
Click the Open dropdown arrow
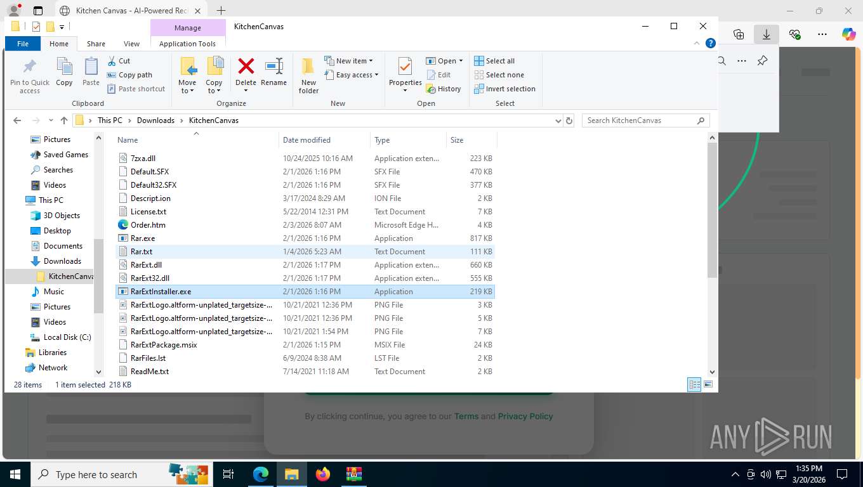click(461, 61)
